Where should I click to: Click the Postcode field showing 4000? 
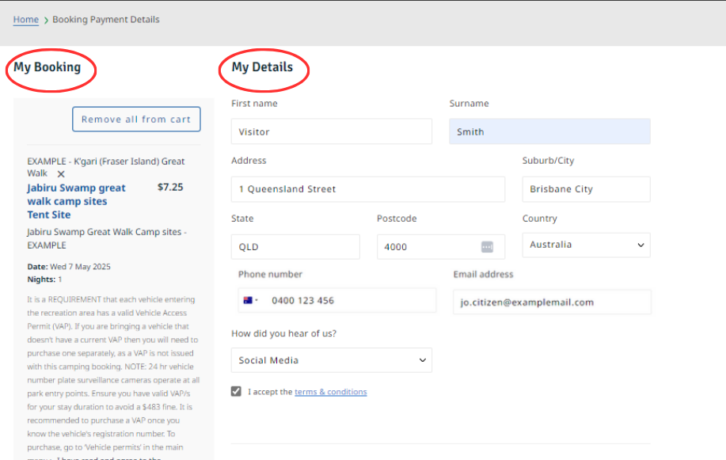tap(441, 246)
